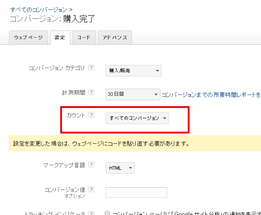Open help icon beside コンバージョン カテゴリ
This screenshot has width=261, height=215.
click(x=91, y=68)
